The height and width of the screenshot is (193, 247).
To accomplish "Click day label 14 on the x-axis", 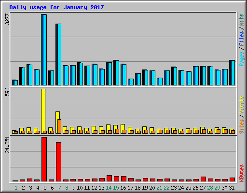I will [109, 188].
